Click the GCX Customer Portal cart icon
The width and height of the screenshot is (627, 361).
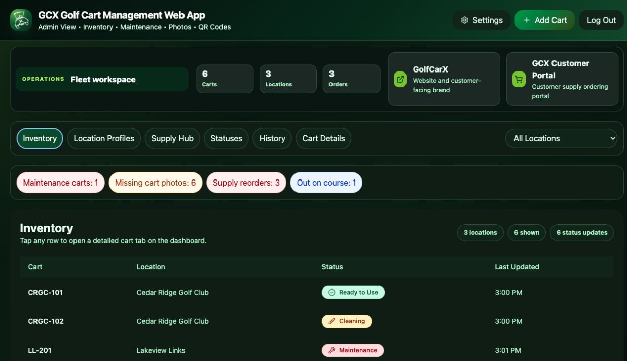point(519,79)
